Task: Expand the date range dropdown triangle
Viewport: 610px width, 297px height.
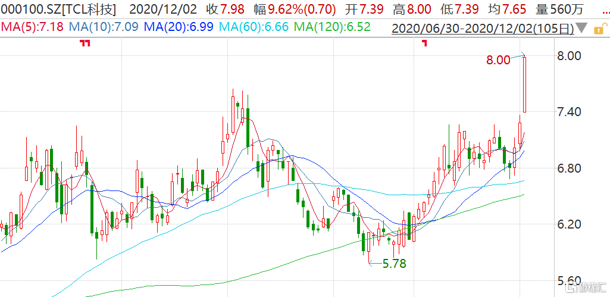Action: tap(583, 28)
